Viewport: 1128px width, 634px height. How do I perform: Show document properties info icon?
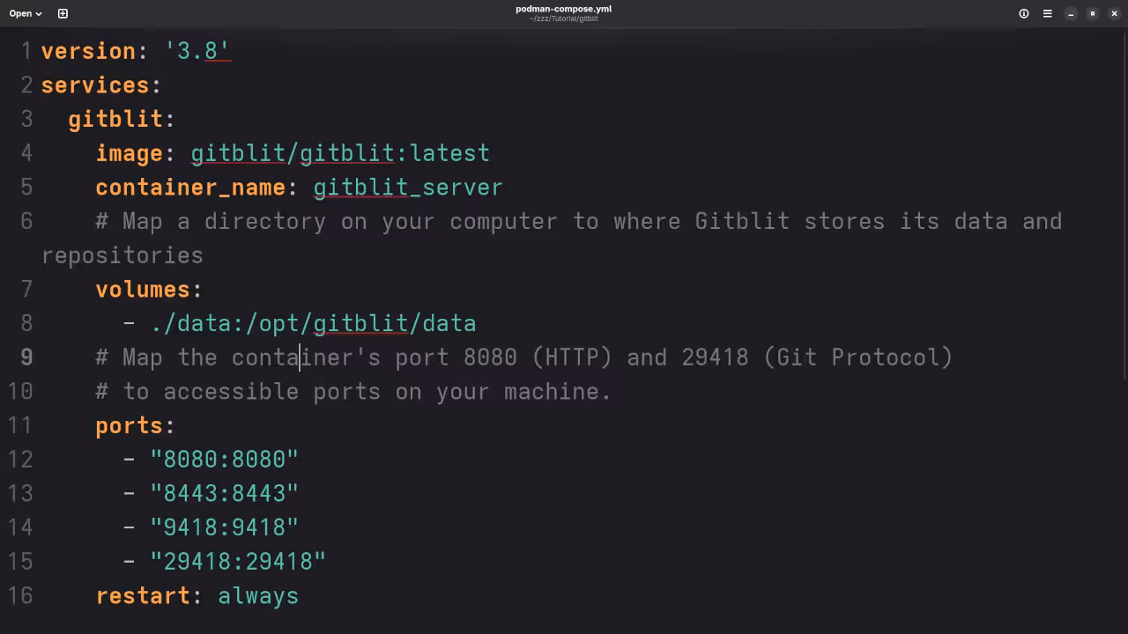[1024, 13]
